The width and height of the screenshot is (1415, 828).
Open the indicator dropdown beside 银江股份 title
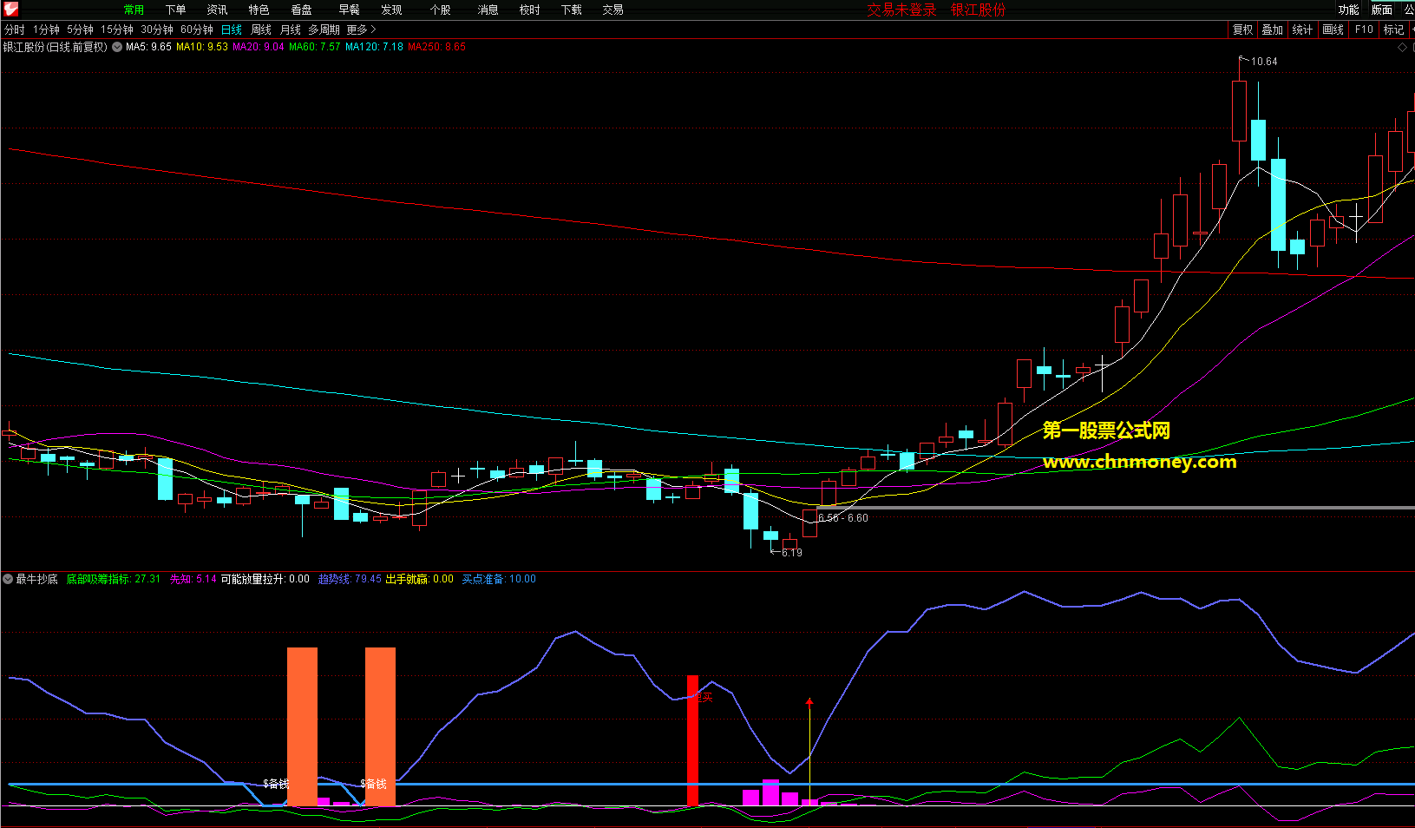[x=117, y=47]
